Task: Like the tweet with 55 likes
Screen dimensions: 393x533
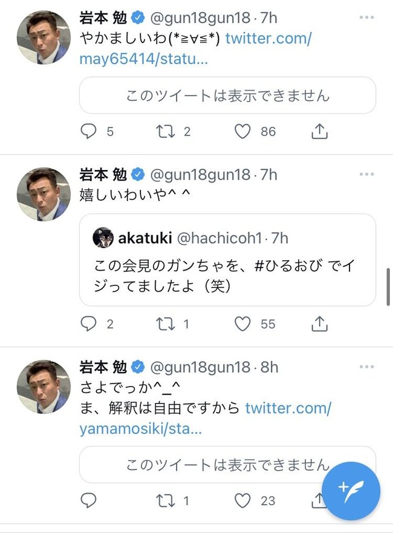Action: (x=243, y=324)
